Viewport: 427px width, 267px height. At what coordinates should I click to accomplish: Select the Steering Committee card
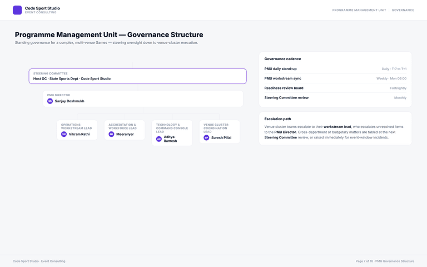(x=137, y=76)
